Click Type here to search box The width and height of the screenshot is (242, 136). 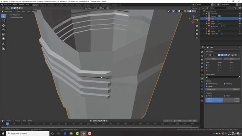point(28,133)
